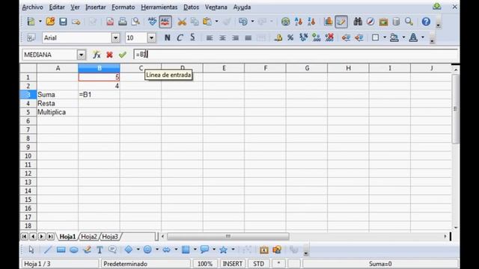Copy selection with the copy icon
The height and width of the screenshot is (269, 479).
click(195, 22)
